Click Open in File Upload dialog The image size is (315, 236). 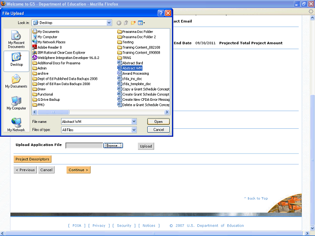click(x=158, y=121)
